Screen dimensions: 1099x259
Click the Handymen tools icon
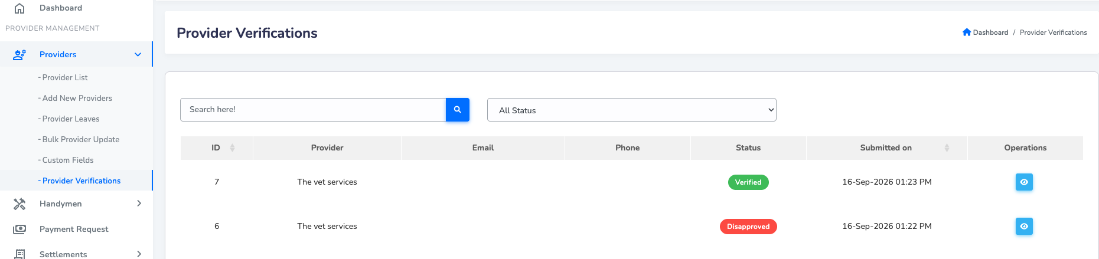pyautogui.click(x=19, y=204)
